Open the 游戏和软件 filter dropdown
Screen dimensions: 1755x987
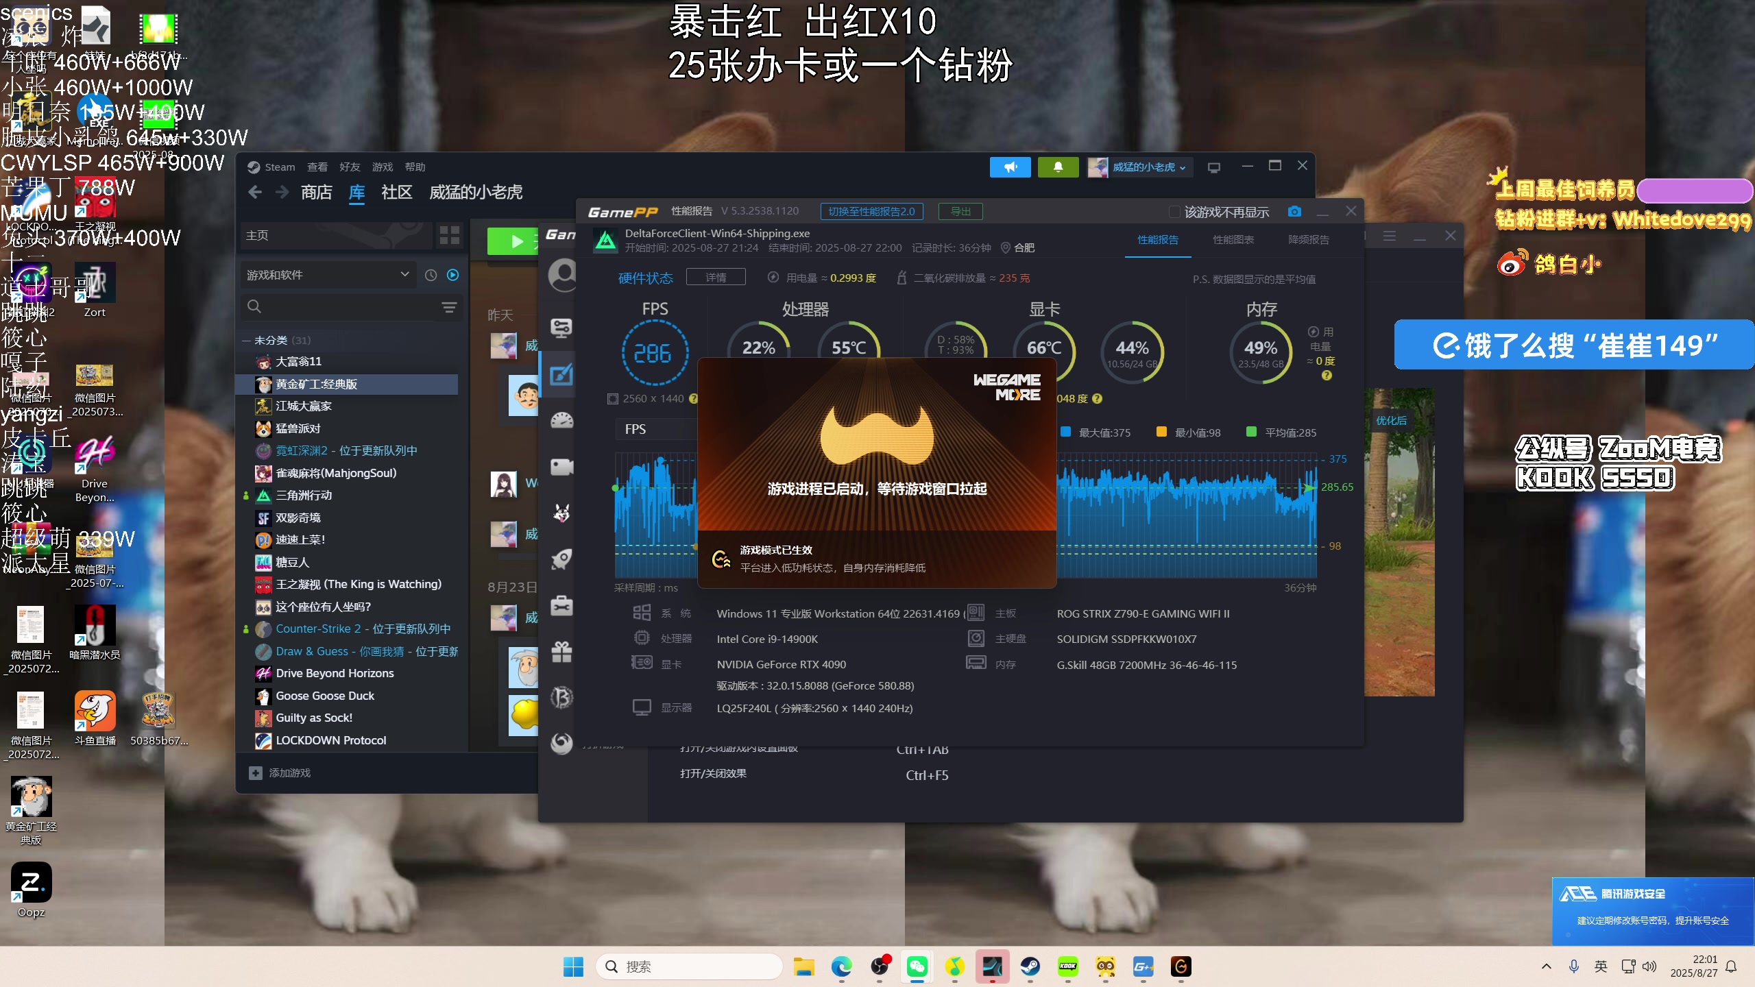pyautogui.click(x=328, y=275)
